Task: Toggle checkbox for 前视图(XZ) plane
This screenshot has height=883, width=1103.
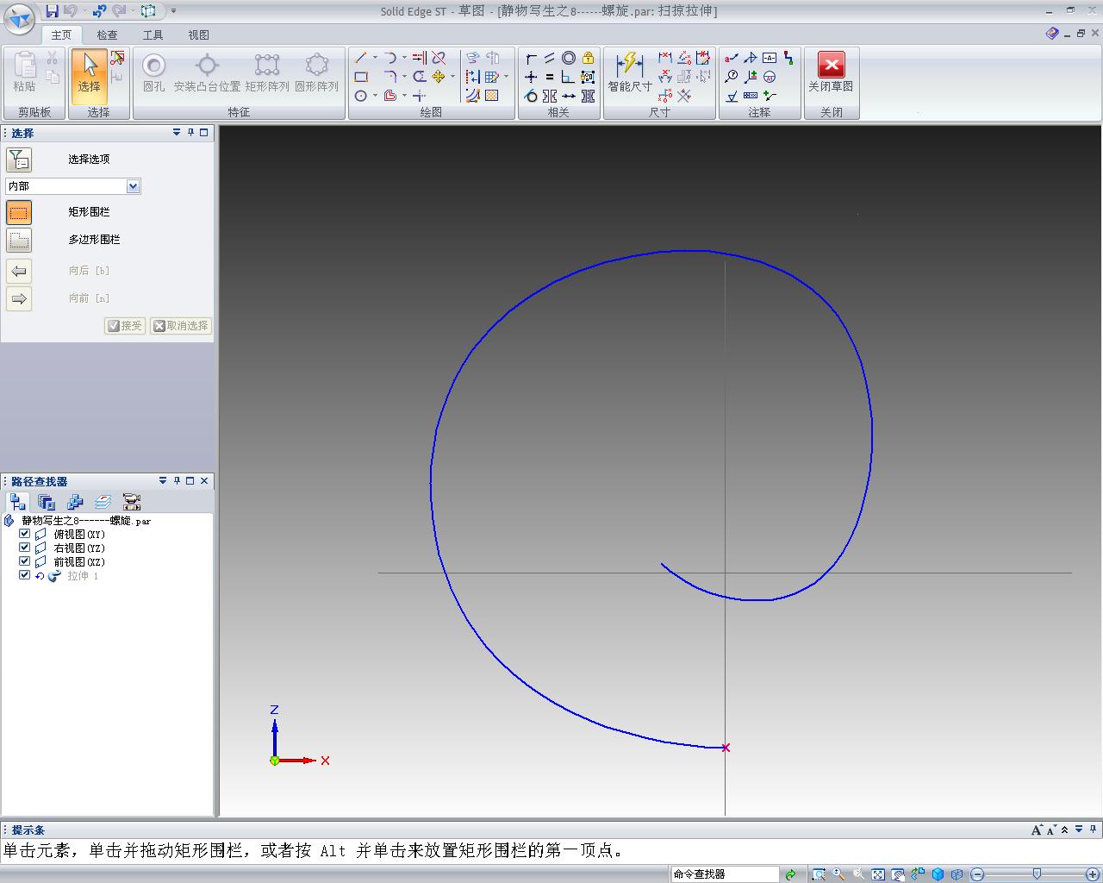Action: 24,561
